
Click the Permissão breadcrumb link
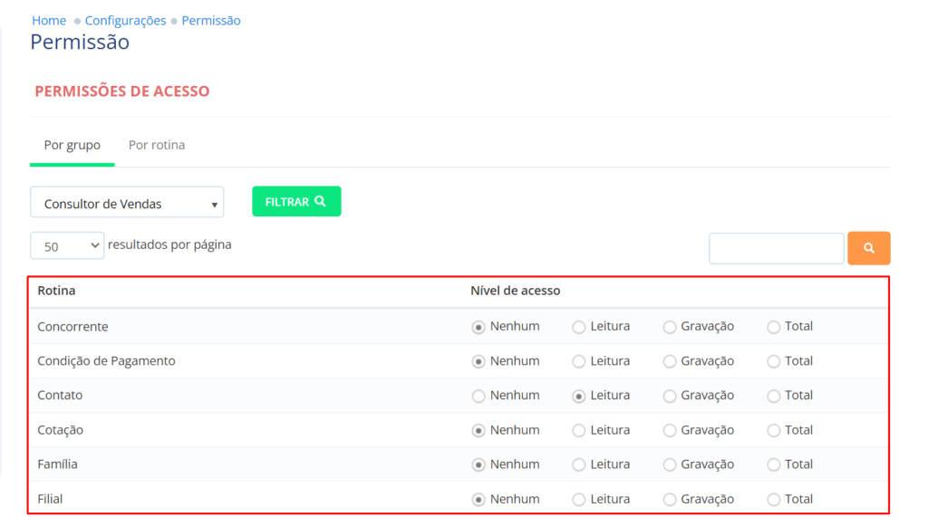point(210,20)
